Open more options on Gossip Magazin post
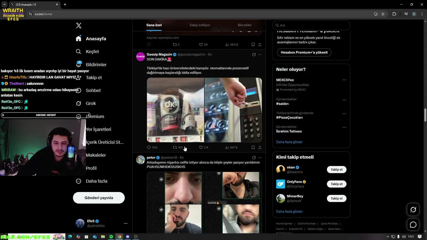Viewport: 427px width, 240px height. tap(260, 55)
